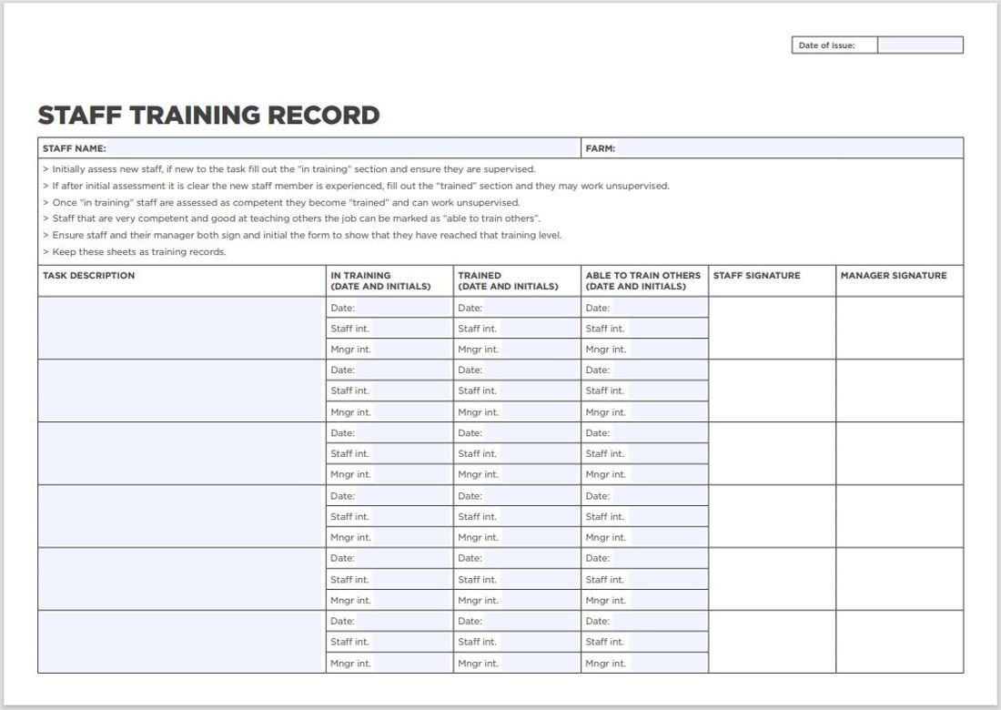Click the MANAGER SIGNATURE column header

894,275
